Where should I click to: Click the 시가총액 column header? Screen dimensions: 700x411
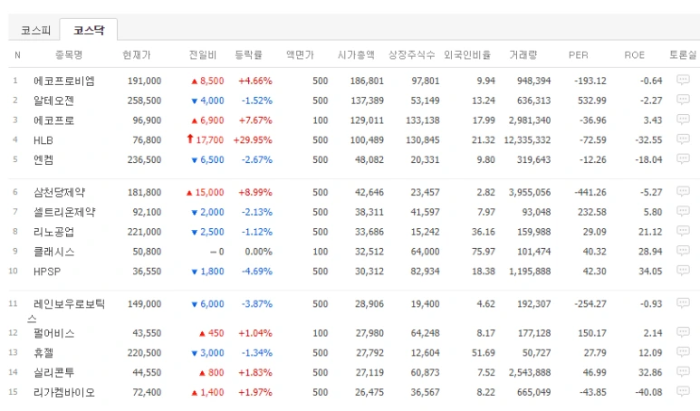tap(356, 55)
